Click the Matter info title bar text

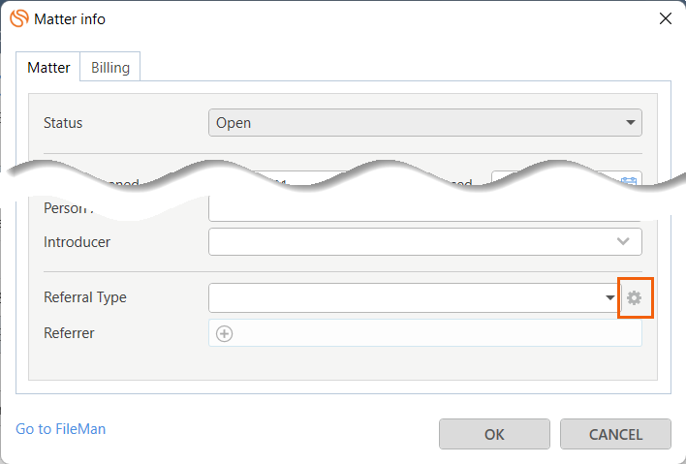(70, 18)
